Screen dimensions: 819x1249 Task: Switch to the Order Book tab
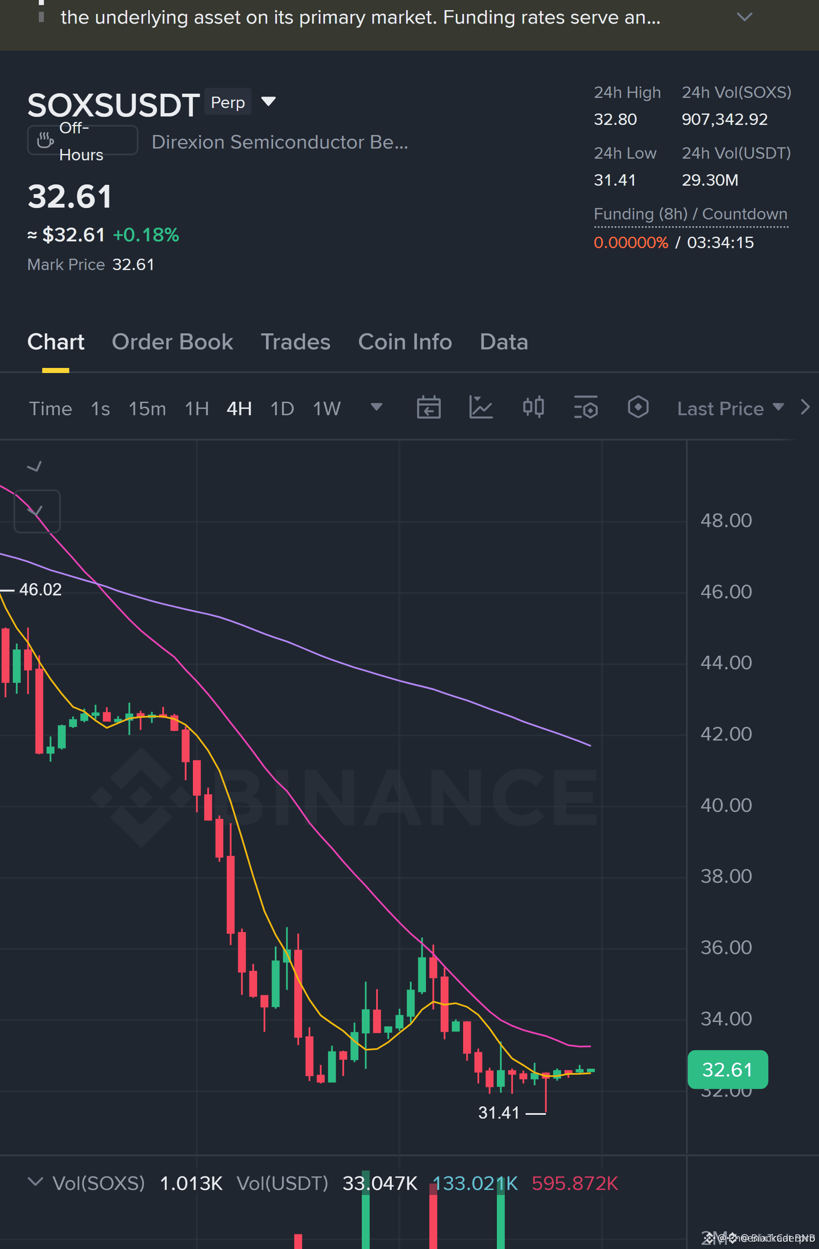172,342
